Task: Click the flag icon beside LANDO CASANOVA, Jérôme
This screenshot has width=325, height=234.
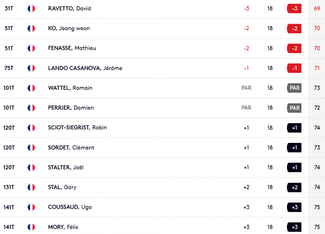Action: [x=31, y=68]
